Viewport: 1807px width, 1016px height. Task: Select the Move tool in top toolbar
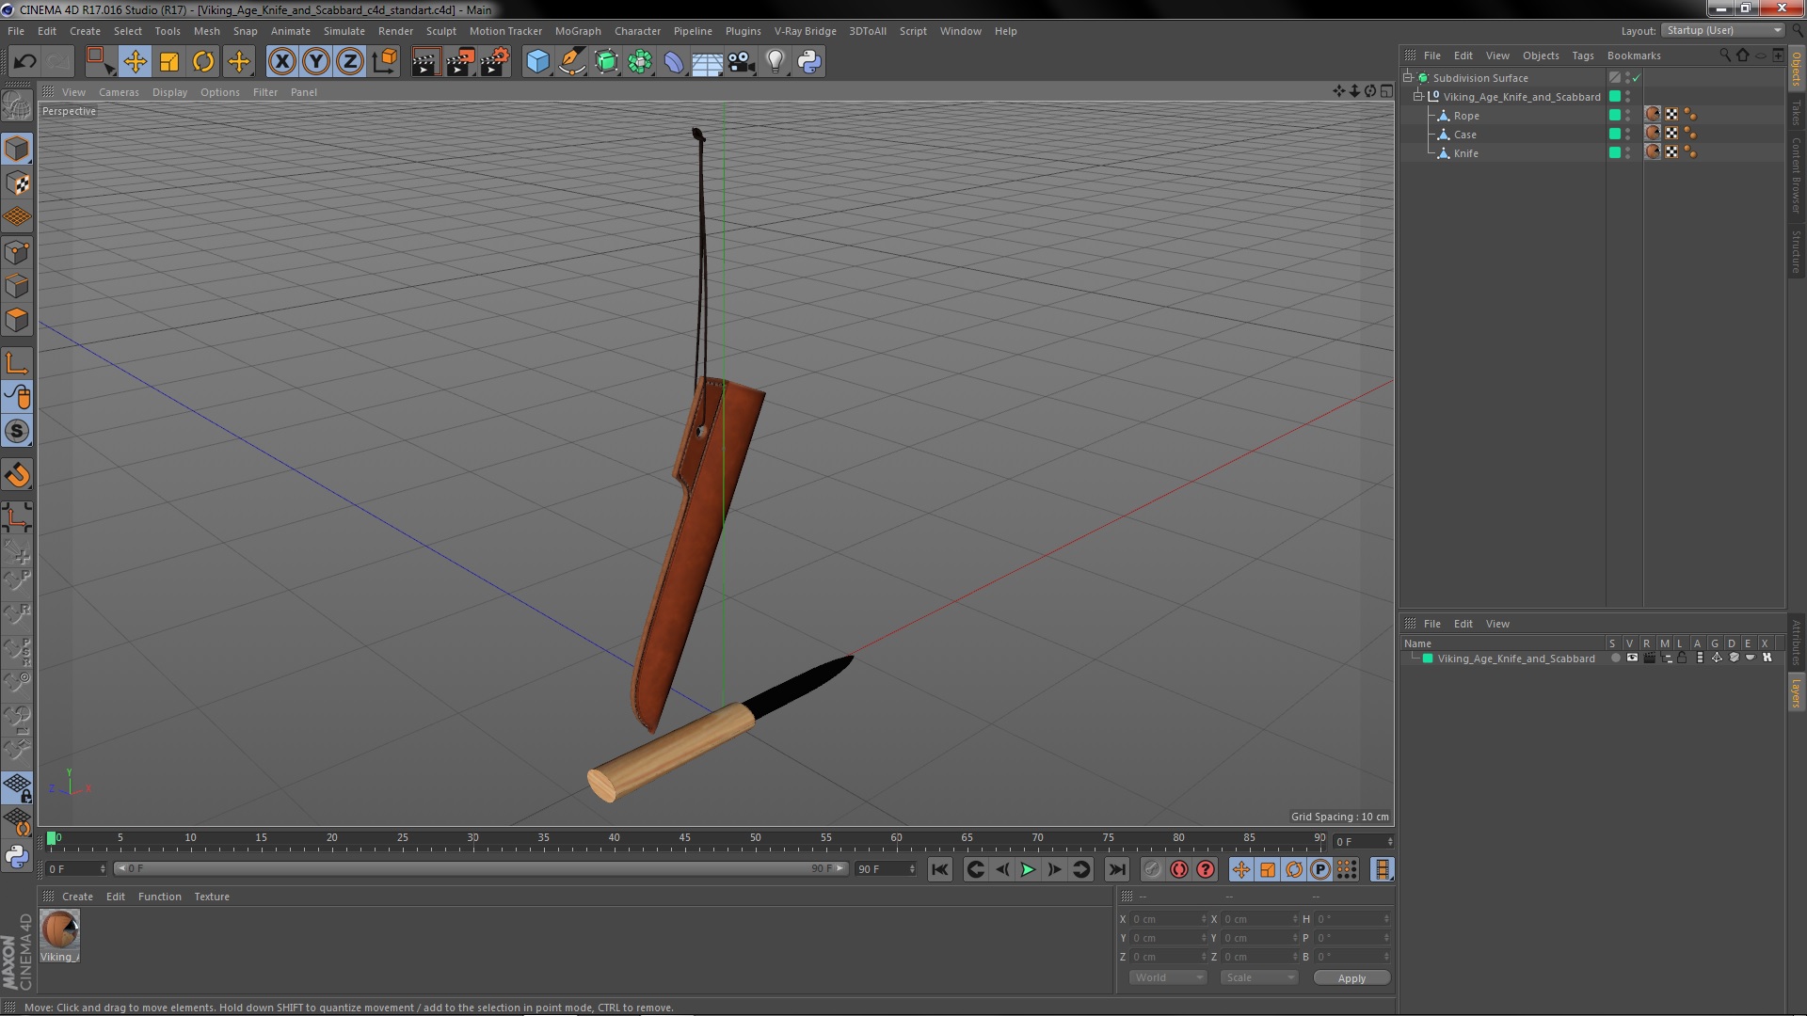135,62
